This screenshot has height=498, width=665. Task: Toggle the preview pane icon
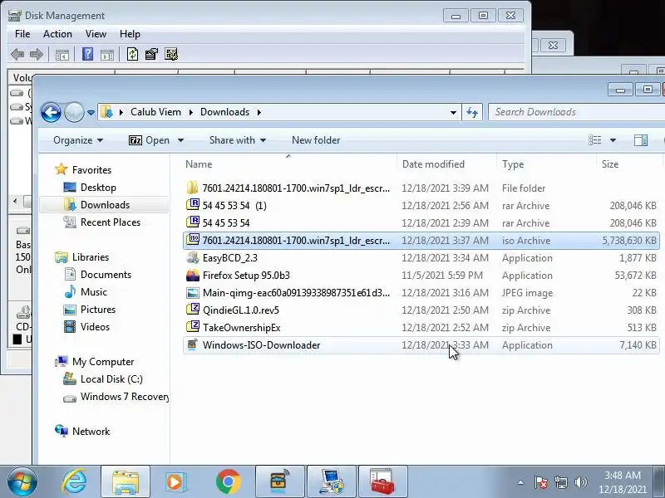click(x=641, y=140)
